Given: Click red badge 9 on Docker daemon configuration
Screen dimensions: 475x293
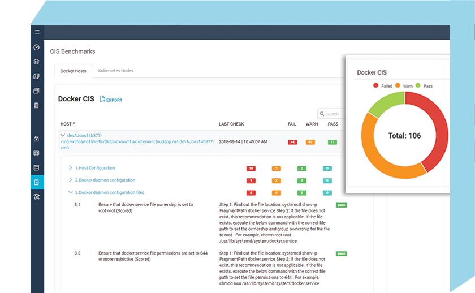Looking at the screenshot, I should click(x=251, y=181).
